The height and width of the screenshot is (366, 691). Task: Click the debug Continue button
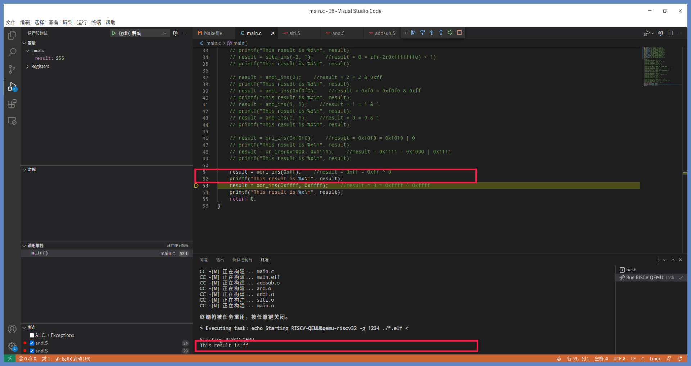coord(413,33)
